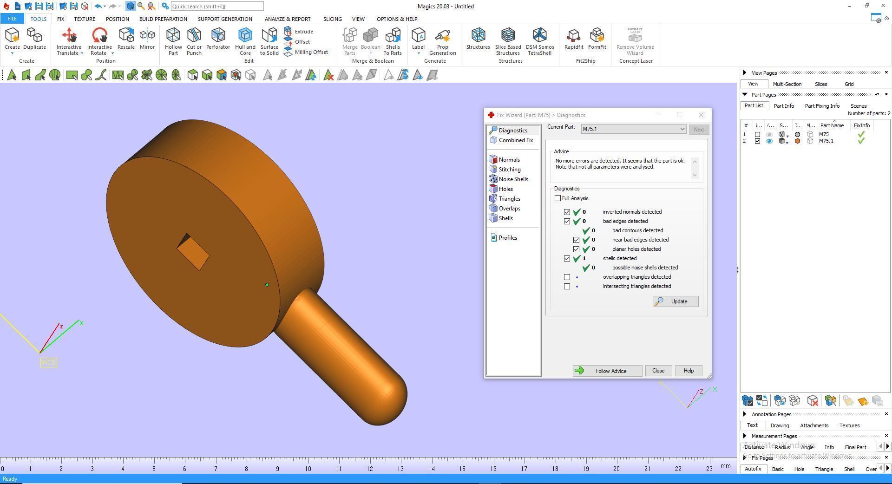Open the Current Part dropdown

[x=633, y=129]
